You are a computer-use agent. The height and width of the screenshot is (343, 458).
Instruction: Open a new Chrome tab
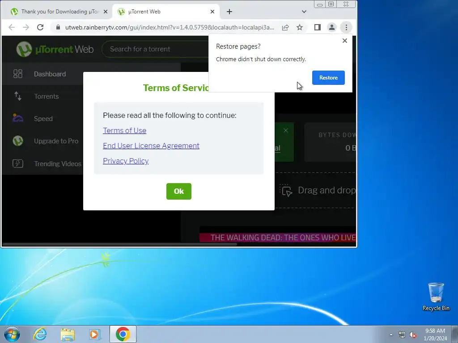tap(229, 12)
